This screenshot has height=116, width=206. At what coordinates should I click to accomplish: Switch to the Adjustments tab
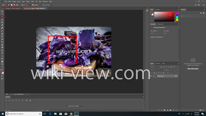(x=161, y=24)
